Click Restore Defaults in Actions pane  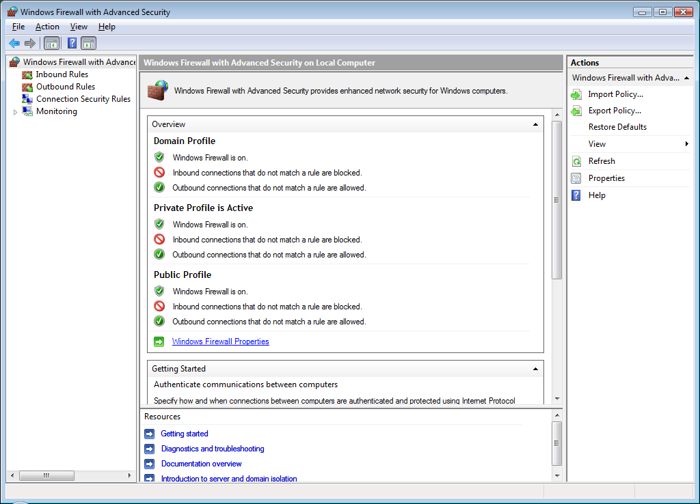coord(617,127)
